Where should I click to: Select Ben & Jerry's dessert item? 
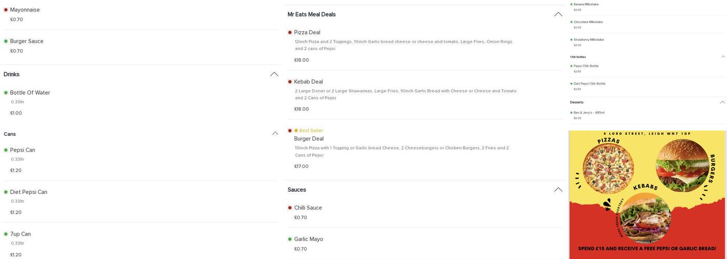[x=589, y=112]
